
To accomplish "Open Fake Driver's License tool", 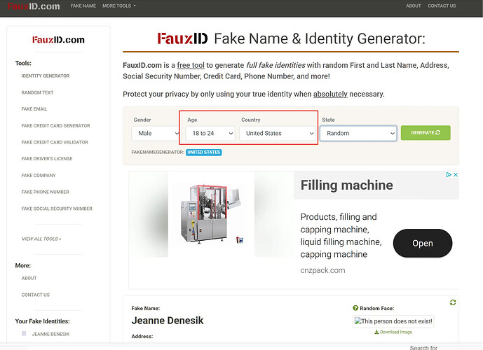I will [x=47, y=158].
